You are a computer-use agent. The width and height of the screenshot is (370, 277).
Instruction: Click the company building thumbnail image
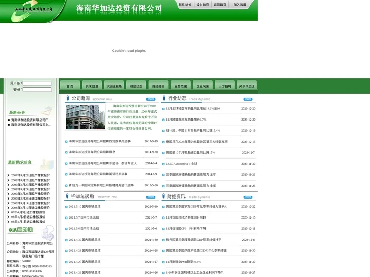pos(85,117)
